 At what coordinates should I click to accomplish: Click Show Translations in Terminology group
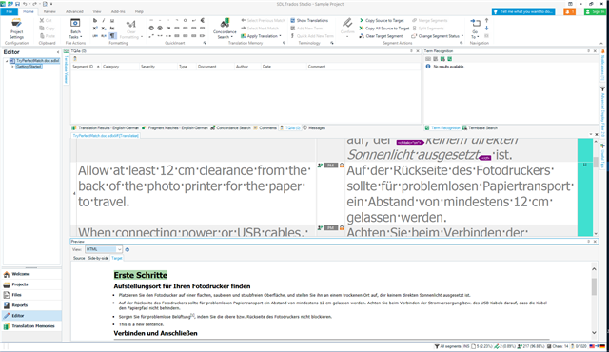(309, 20)
